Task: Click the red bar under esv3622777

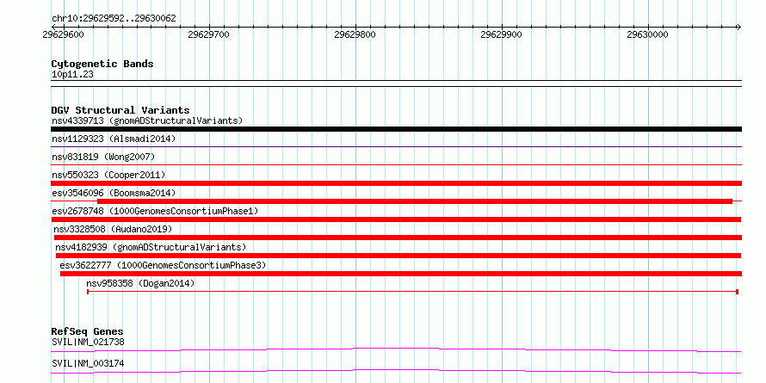Action: (401, 274)
